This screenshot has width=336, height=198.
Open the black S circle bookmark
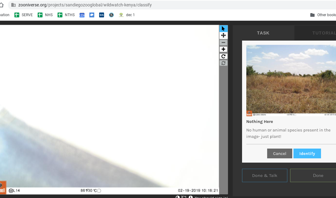[x=111, y=15]
